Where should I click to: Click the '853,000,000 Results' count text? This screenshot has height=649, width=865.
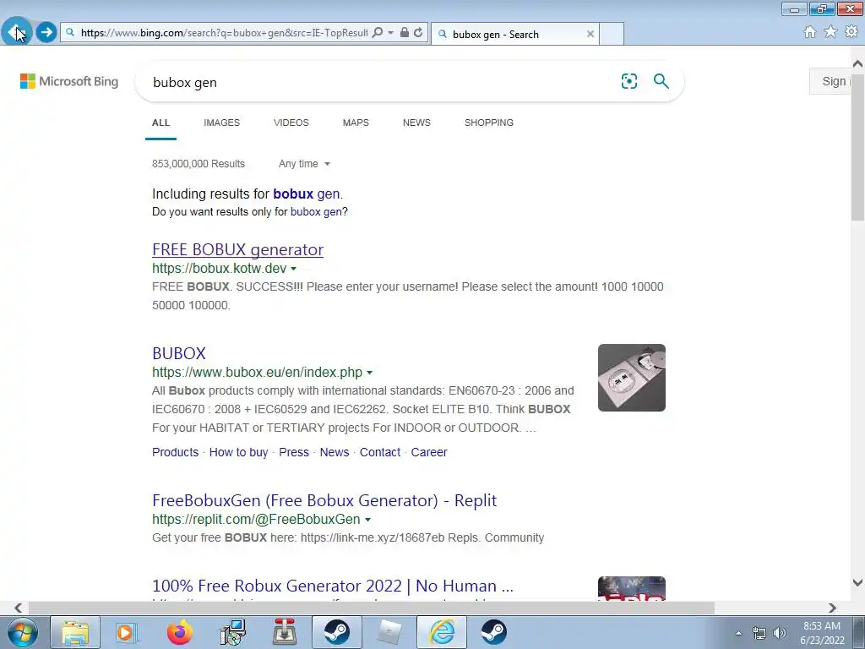pyautogui.click(x=199, y=164)
